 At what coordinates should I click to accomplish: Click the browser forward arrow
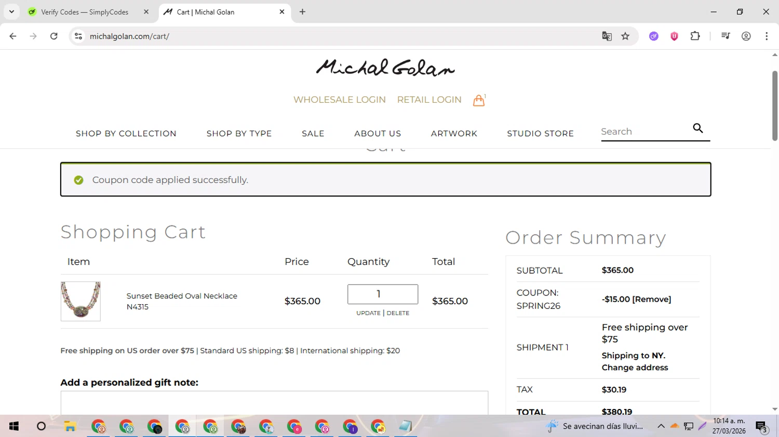coord(33,36)
